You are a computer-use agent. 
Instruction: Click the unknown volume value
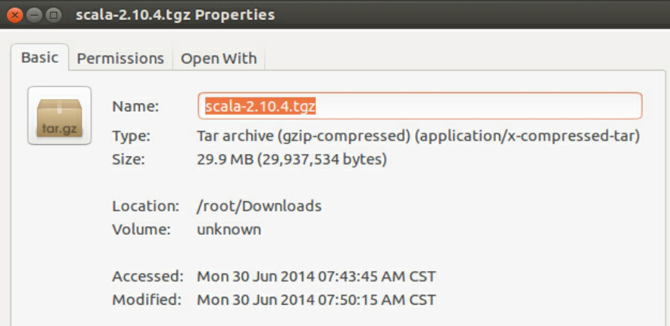pyautogui.click(x=229, y=230)
